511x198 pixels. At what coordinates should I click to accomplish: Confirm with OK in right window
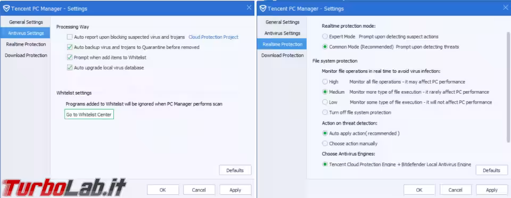419,190
